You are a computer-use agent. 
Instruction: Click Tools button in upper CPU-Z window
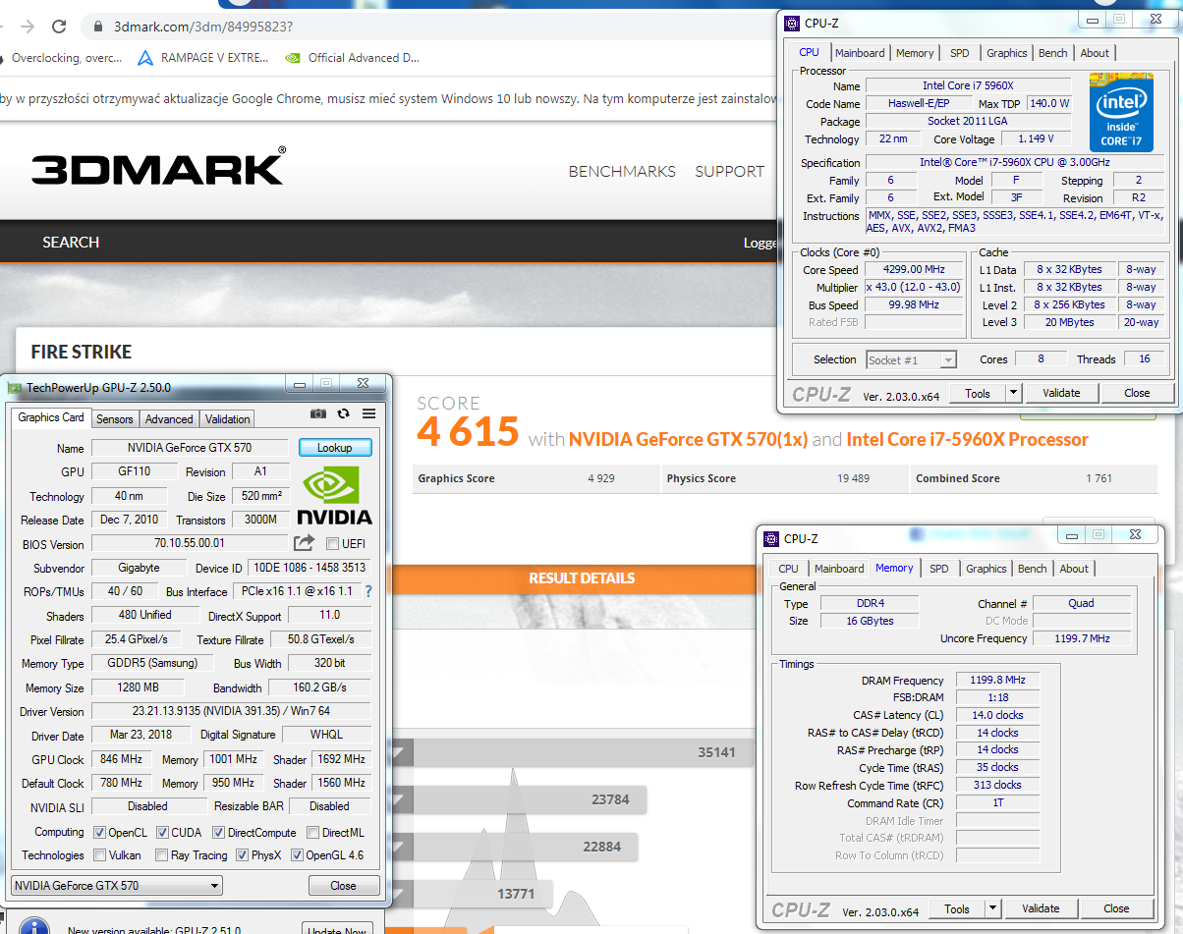(x=978, y=393)
